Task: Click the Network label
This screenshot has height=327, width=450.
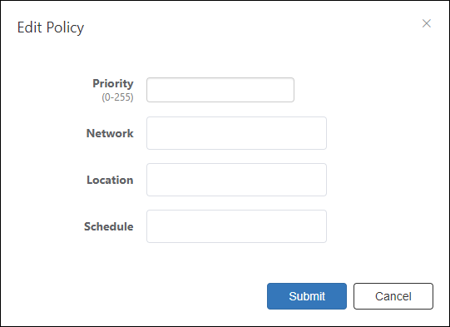Action: pyautogui.click(x=110, y=133)
